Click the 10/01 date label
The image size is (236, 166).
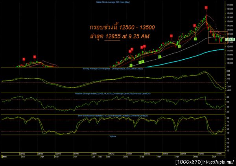click(x=129, y=154)
